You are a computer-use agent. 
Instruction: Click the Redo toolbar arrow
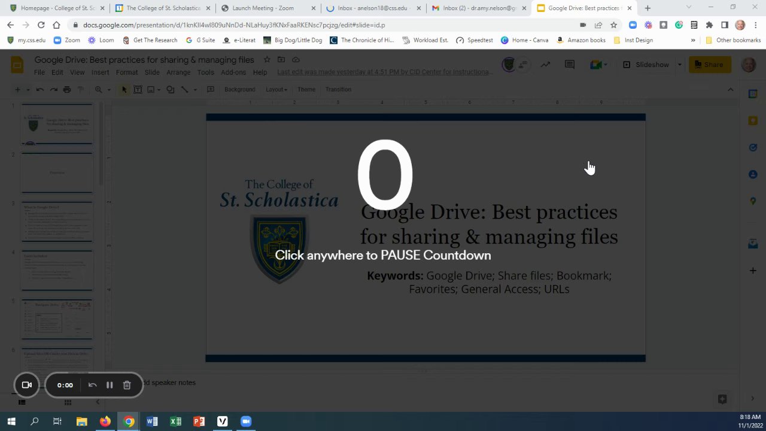(53, 89)
